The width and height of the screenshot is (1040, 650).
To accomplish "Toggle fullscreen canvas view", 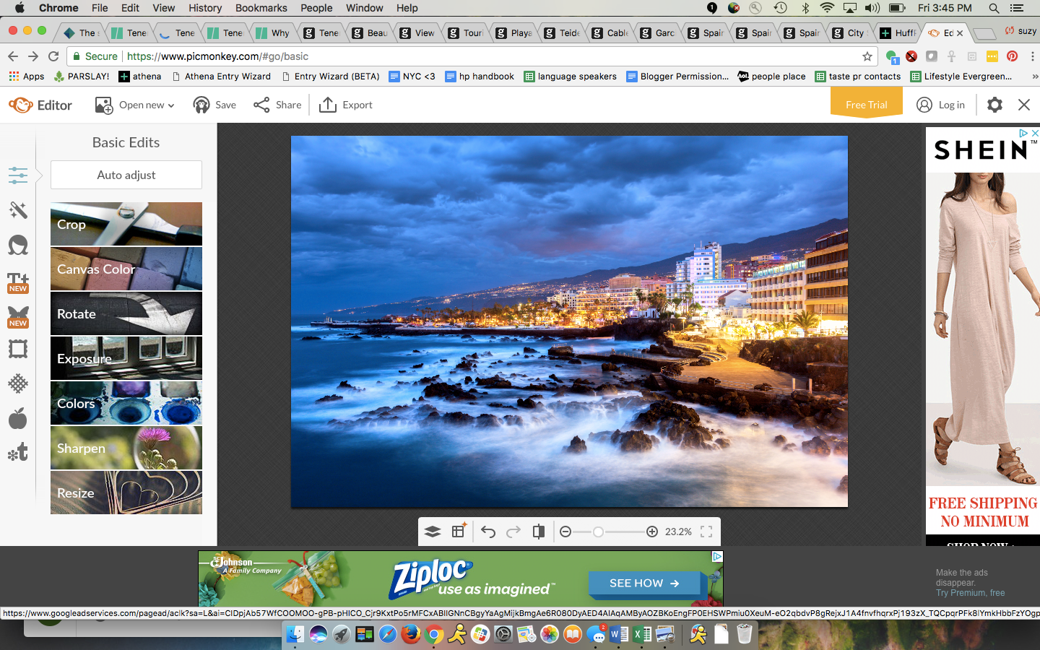I will pyautogui.click(x=706, y=532).
